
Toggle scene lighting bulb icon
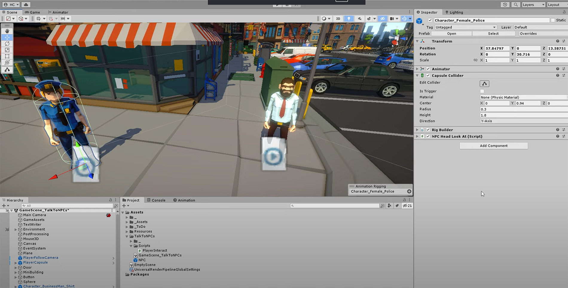click(349, 19)
